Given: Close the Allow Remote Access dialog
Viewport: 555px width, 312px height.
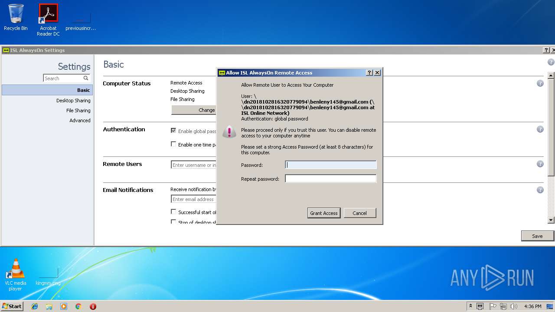Looking at the screenshot, I should pos(377,73).
